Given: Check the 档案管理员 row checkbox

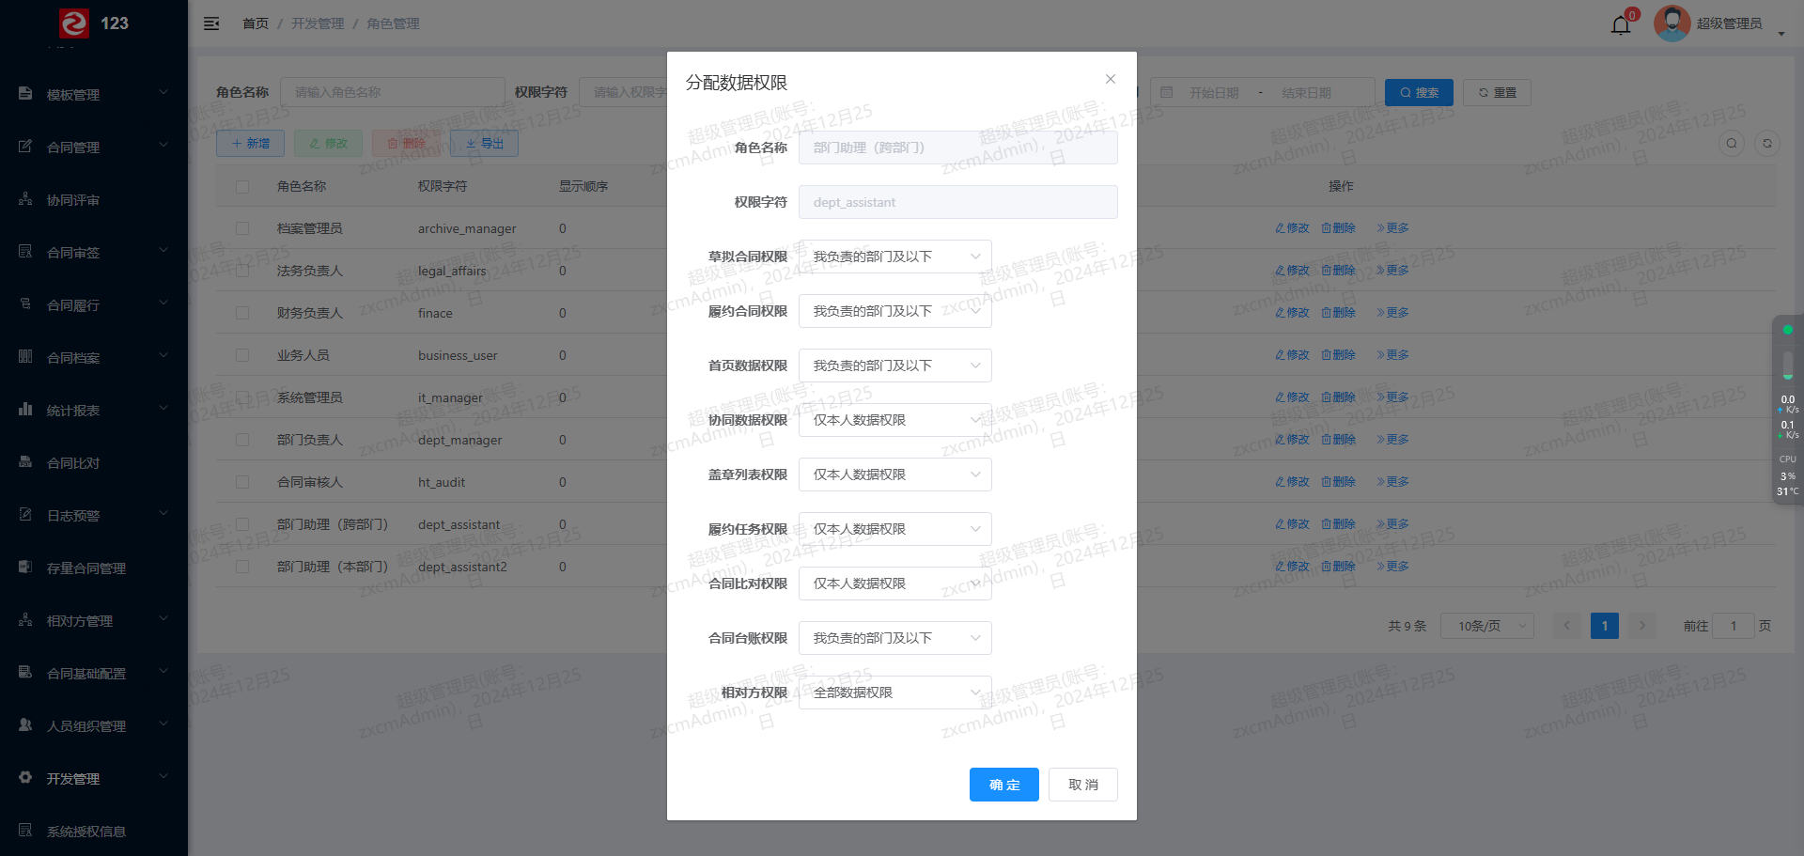Looking at the screenshot, I should [x=242, y=228].
